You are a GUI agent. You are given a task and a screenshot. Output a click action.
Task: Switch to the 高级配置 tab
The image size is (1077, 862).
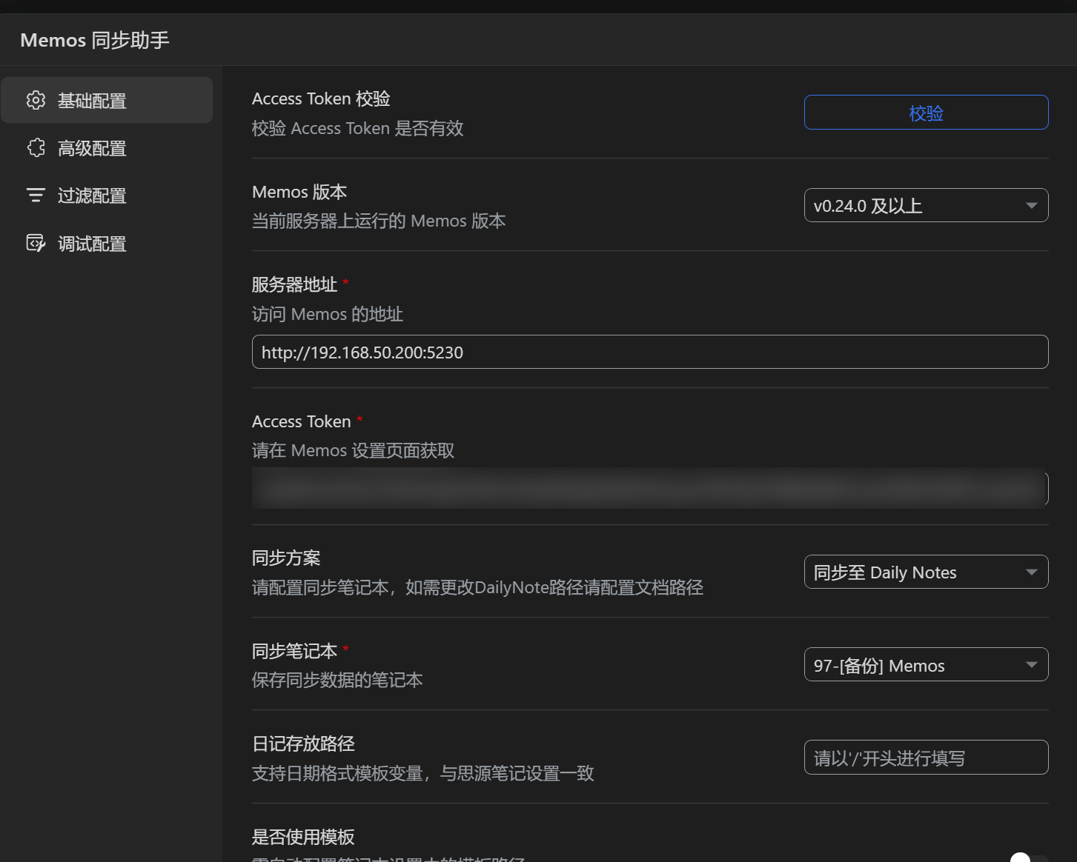(x=107, y=148)
